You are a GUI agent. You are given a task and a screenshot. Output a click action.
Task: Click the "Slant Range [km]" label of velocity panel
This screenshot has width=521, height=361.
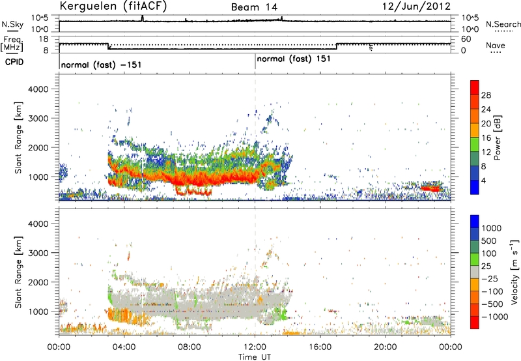[x=18, y=272]
